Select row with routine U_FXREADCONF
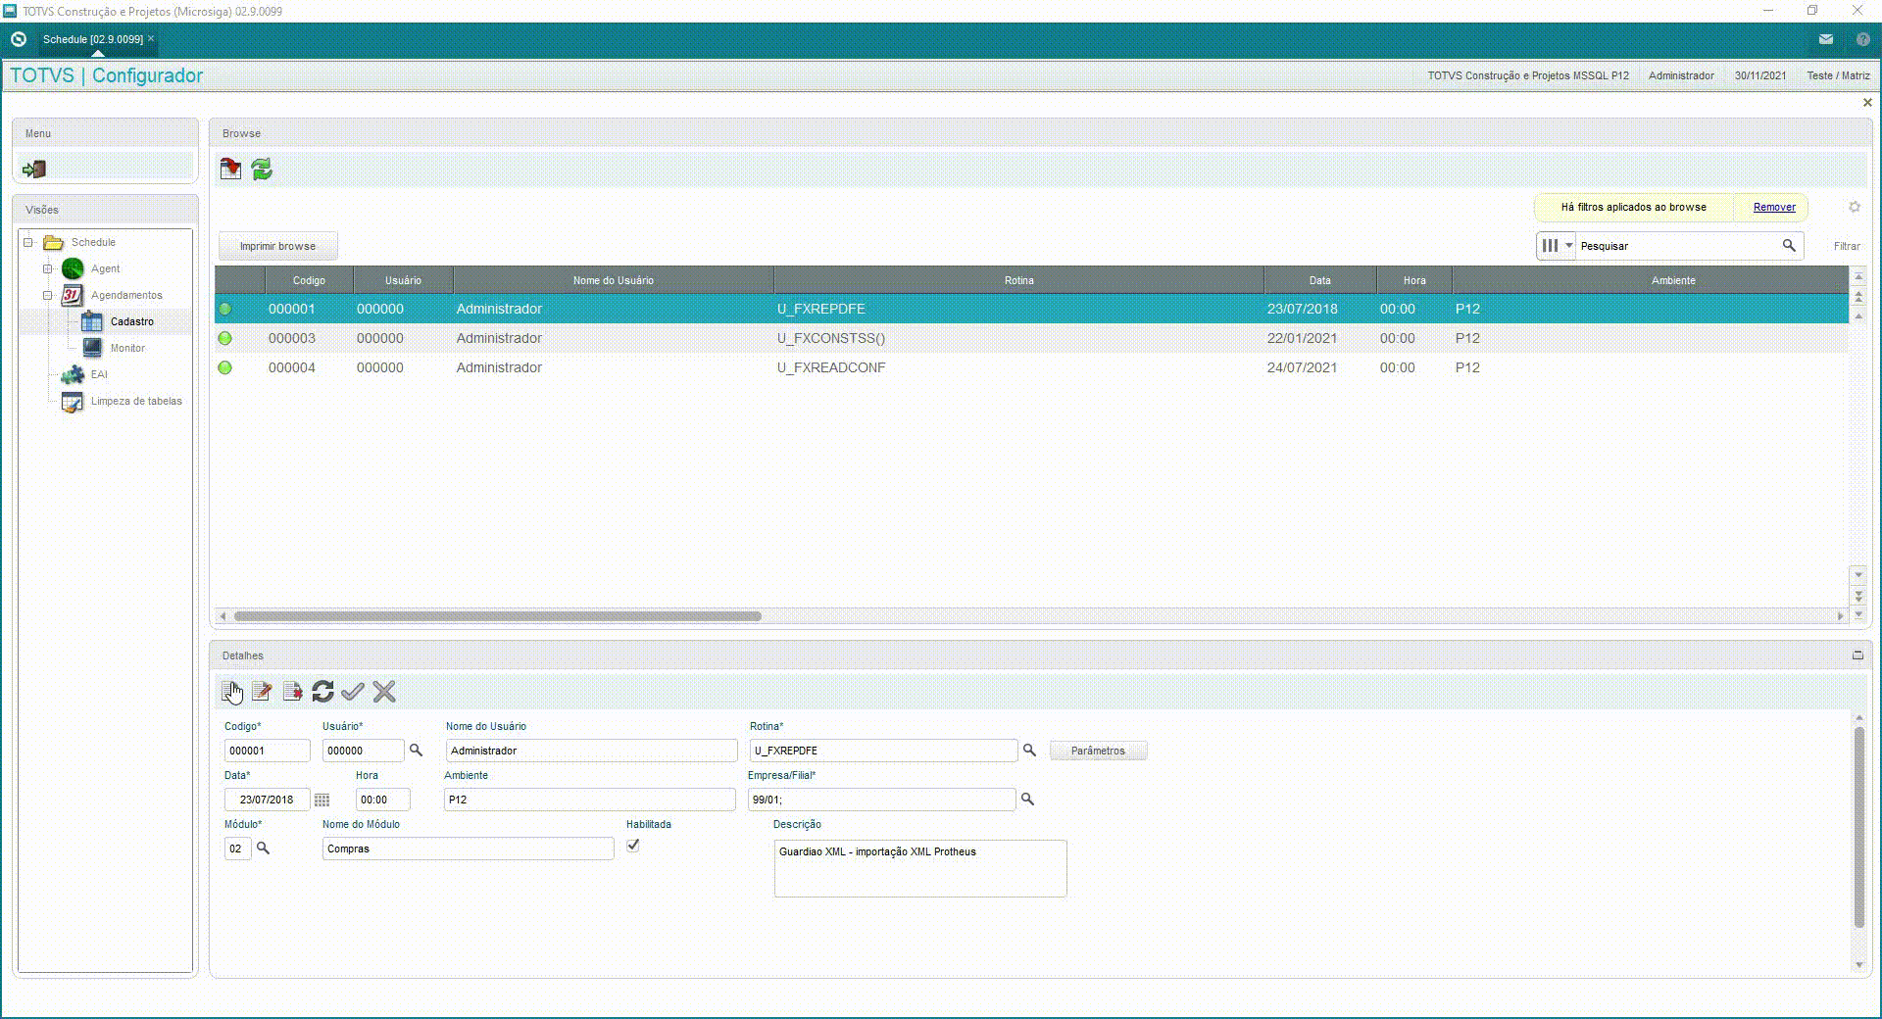 coord(1031,367)
